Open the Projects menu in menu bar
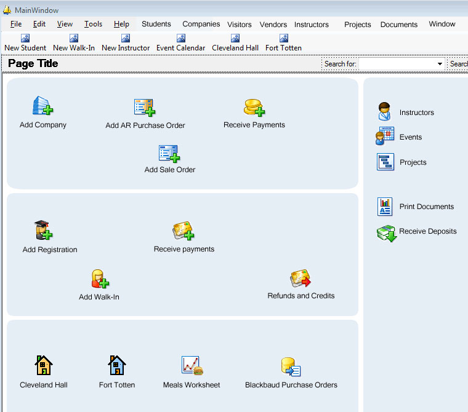The image size is (468, 412). (358, 25)
